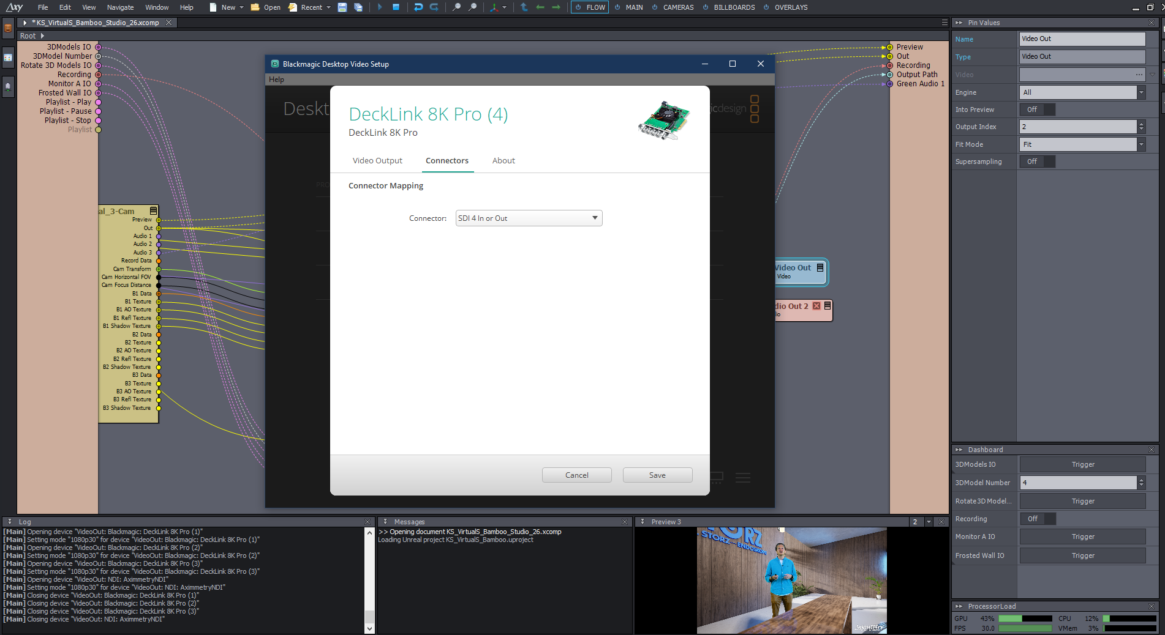Click the Save All toolbar icon
This screenshot has width=1165, height=635.
coord(358,7)
